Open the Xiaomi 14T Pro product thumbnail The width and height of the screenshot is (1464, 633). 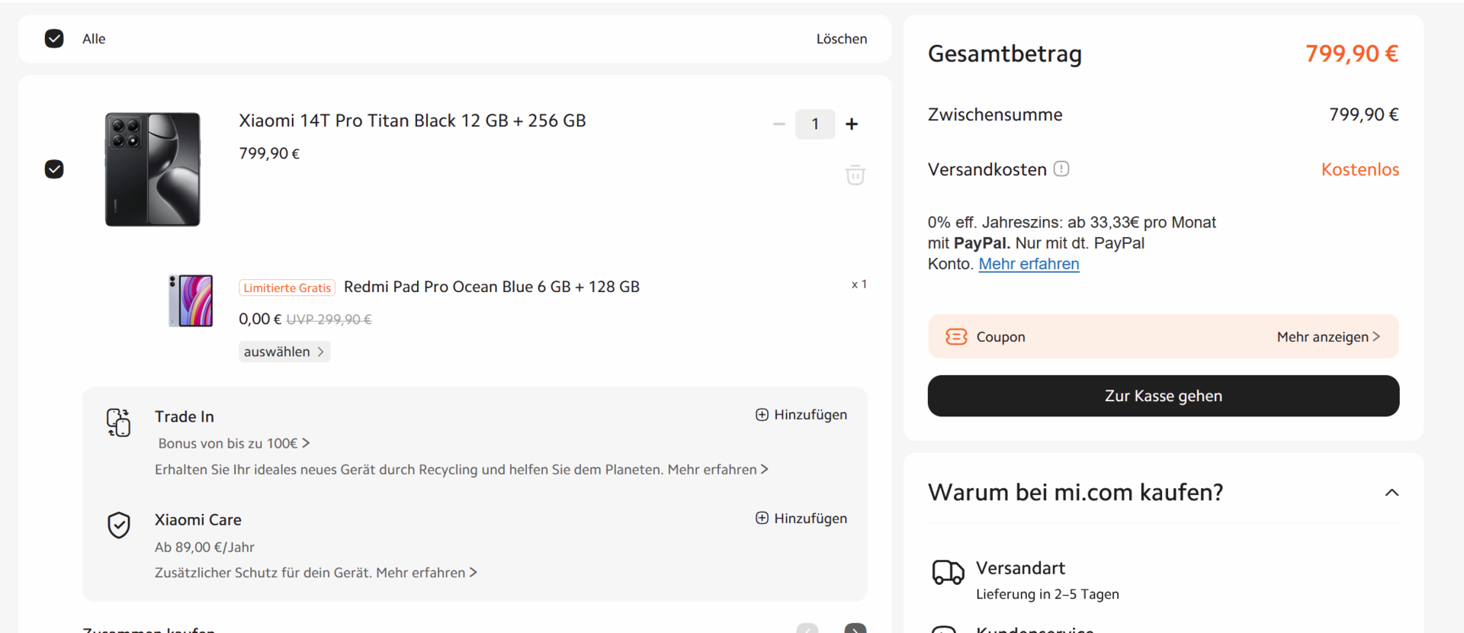[152, 169]
